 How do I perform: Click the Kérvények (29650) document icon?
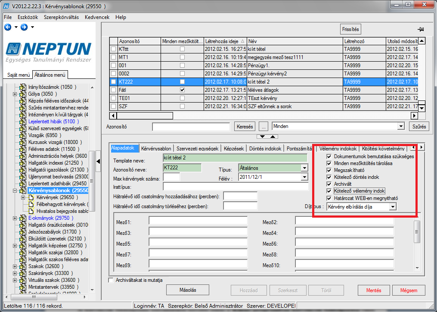(31, 197)
